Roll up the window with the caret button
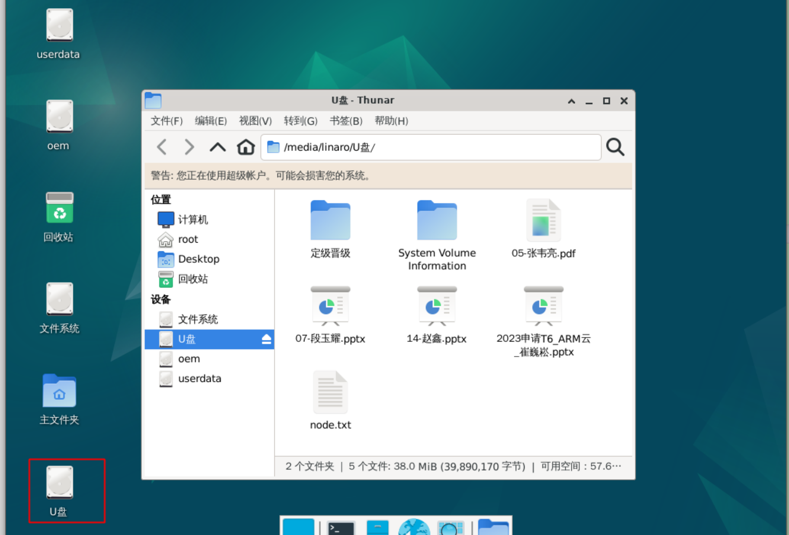The width and height of the screenshot is (789, 535). click(x=571, y=101)
